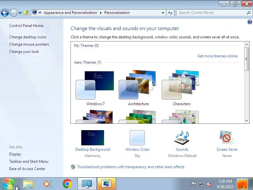Click the network tray icon
253x190 pixels.
(x=201, y=184)
